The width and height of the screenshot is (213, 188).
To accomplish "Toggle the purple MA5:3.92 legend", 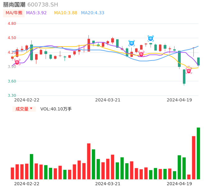I will [x=36, y=13].
